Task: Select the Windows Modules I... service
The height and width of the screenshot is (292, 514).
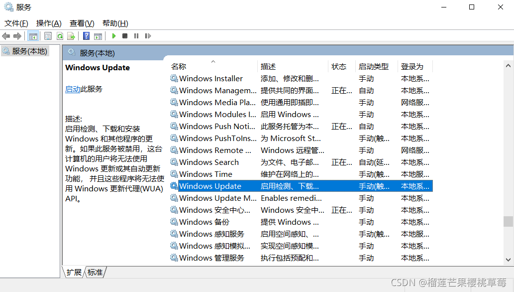Action: click(x=217, y=114)
